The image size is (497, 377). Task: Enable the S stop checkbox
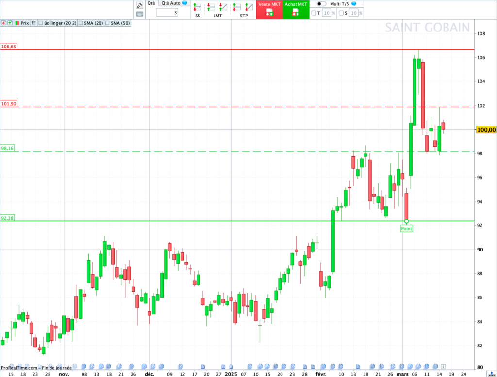pyautogui.click(x=341, y=13)
